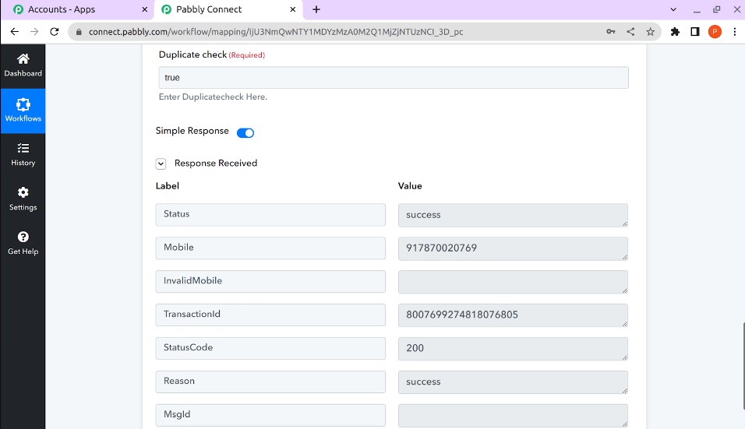The width and height of the screenshot is (745, 429).
Task: Click the browser address bar URL
Action: tap(312, 32)
